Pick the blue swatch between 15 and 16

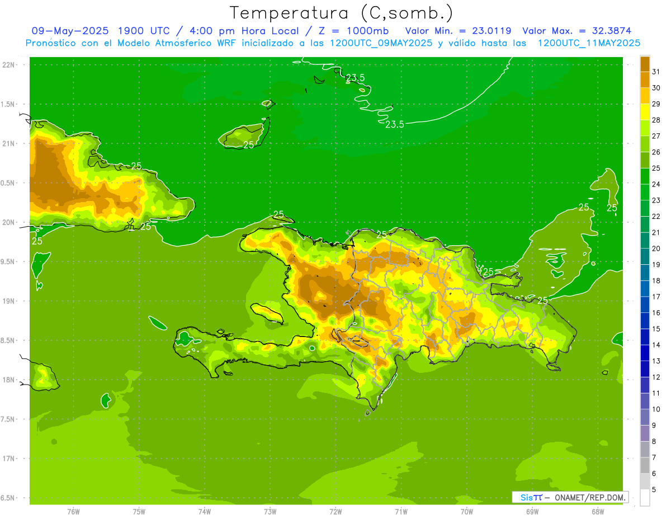pos(645,321)
